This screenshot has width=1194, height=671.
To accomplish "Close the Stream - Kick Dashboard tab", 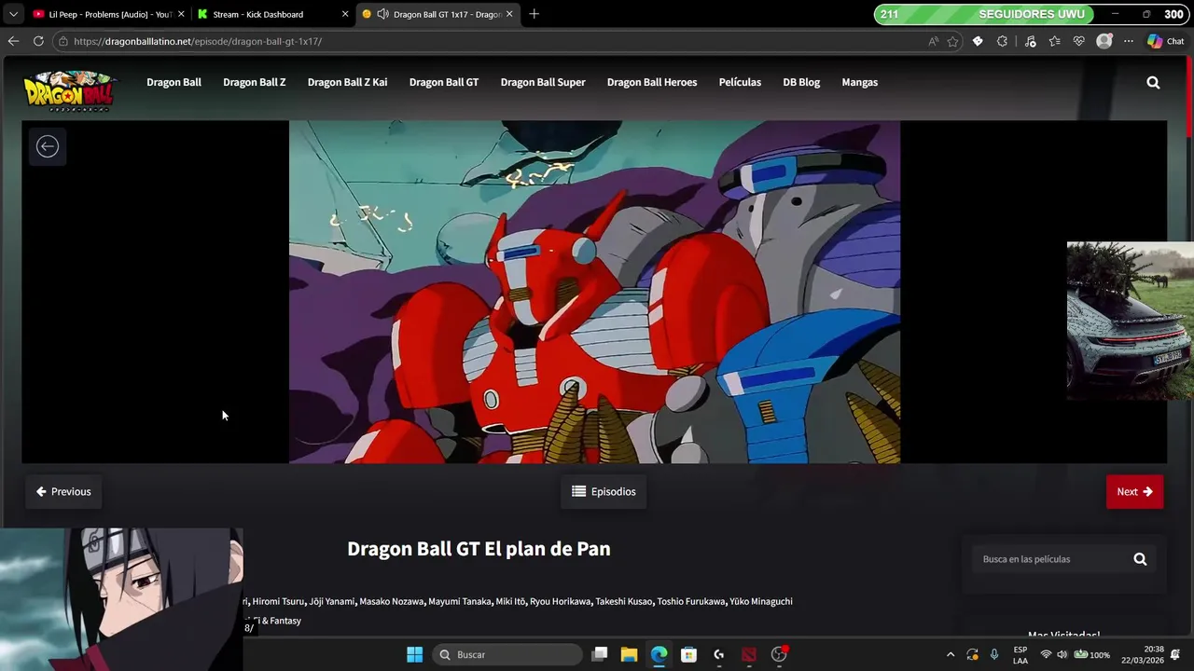I will tap(345, 14).
